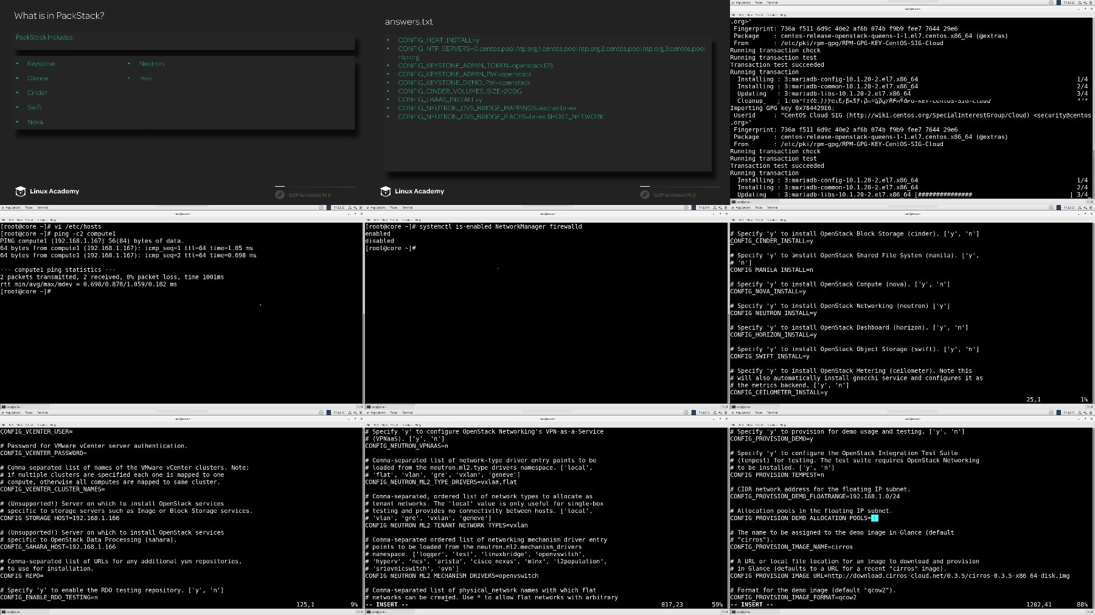The image size is (1095, 615).
Task: Open the Help menu in the ping compute1 terminal window
Action: tap(52, 220)
